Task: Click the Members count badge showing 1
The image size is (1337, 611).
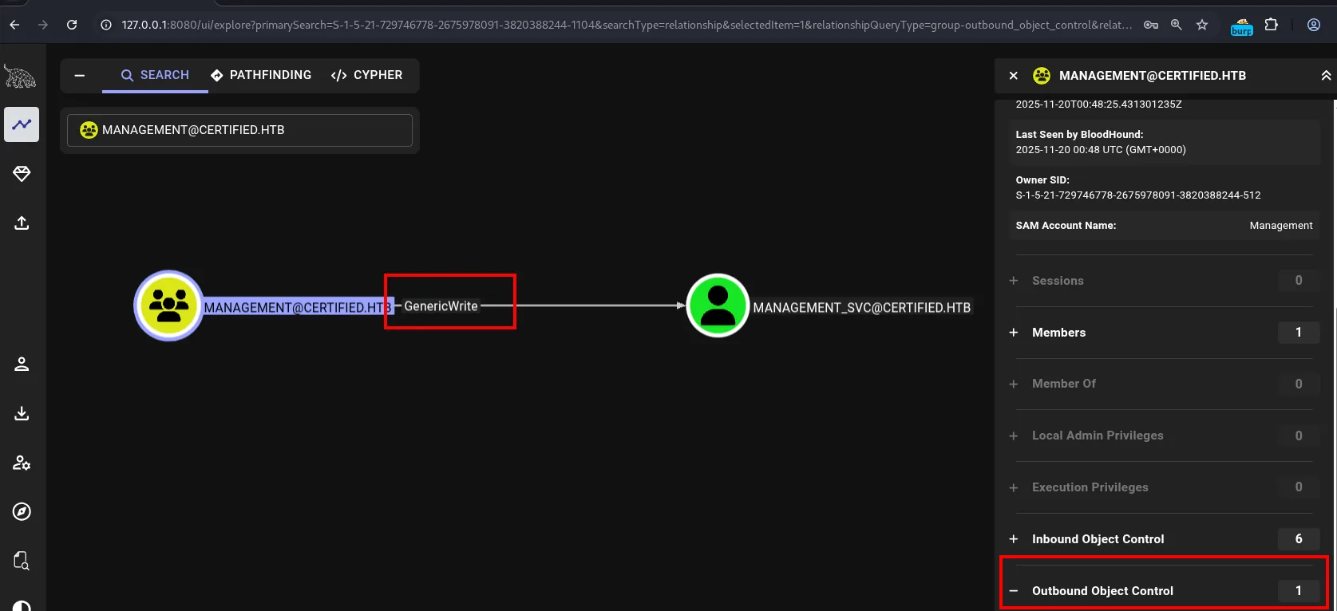Action: point(1299,333)
